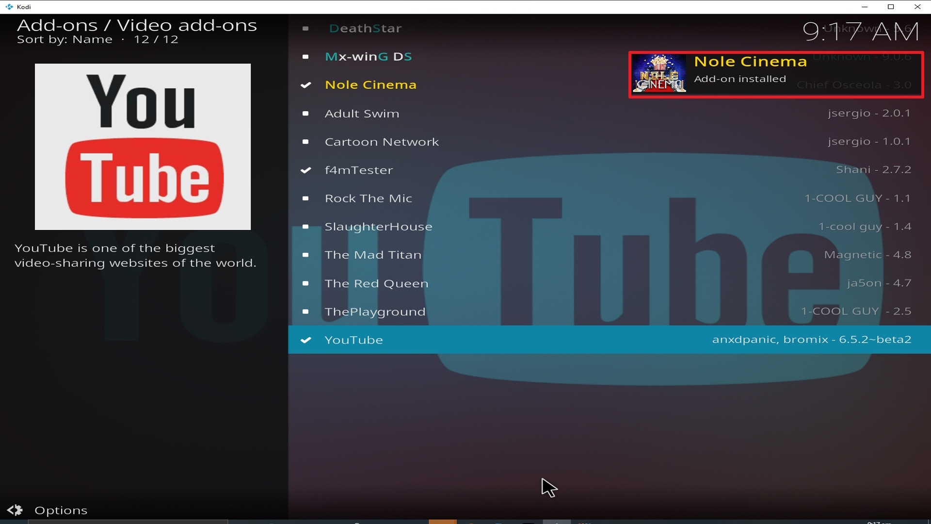The width and height of the screenshot is (931, 524).
Task: Click the Options label at bottom
Action: pos(61,510)
